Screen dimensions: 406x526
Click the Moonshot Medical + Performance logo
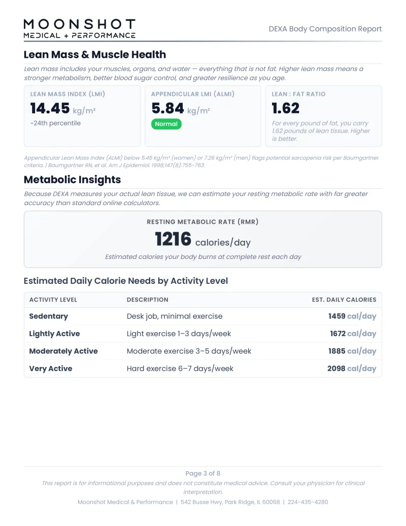tap(80, 29)
